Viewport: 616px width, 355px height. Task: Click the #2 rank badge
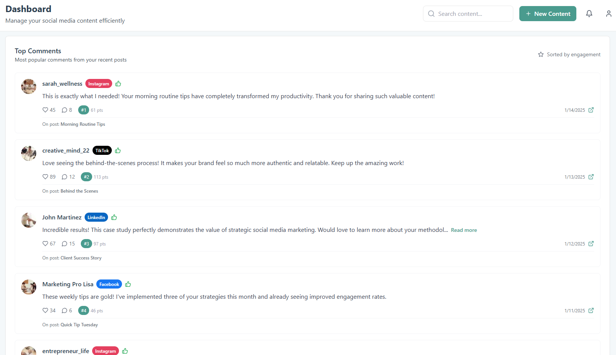point(86,177)
